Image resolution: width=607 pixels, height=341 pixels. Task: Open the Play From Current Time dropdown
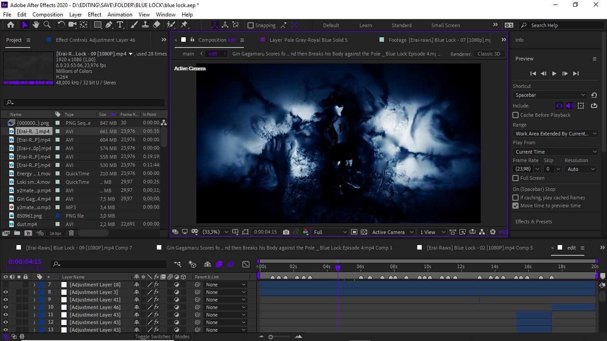click(x=556, y=152)
